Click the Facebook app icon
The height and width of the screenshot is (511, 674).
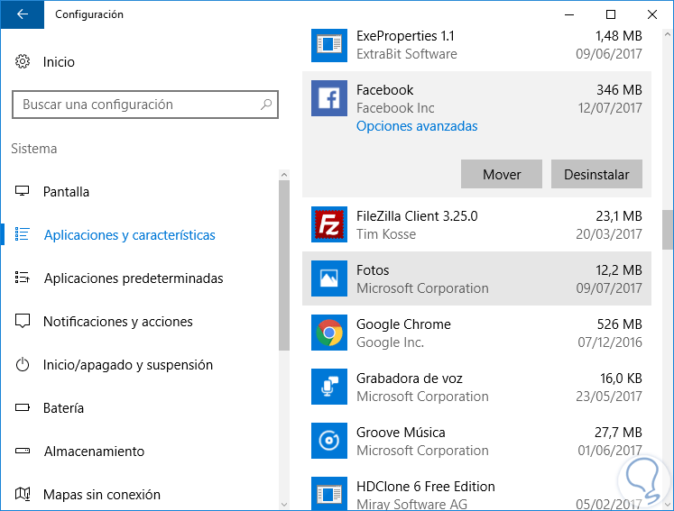pyautogui.click(x=328, y=98)
